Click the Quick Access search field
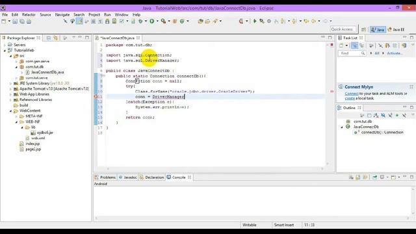The image size is (416, 234). coord(343,29)
